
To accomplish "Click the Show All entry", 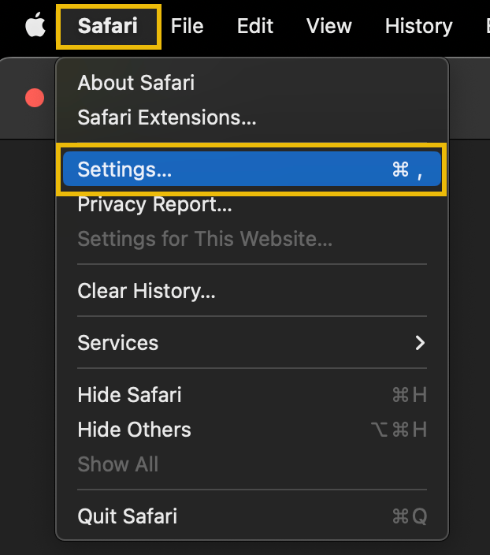I will (118, 464).
